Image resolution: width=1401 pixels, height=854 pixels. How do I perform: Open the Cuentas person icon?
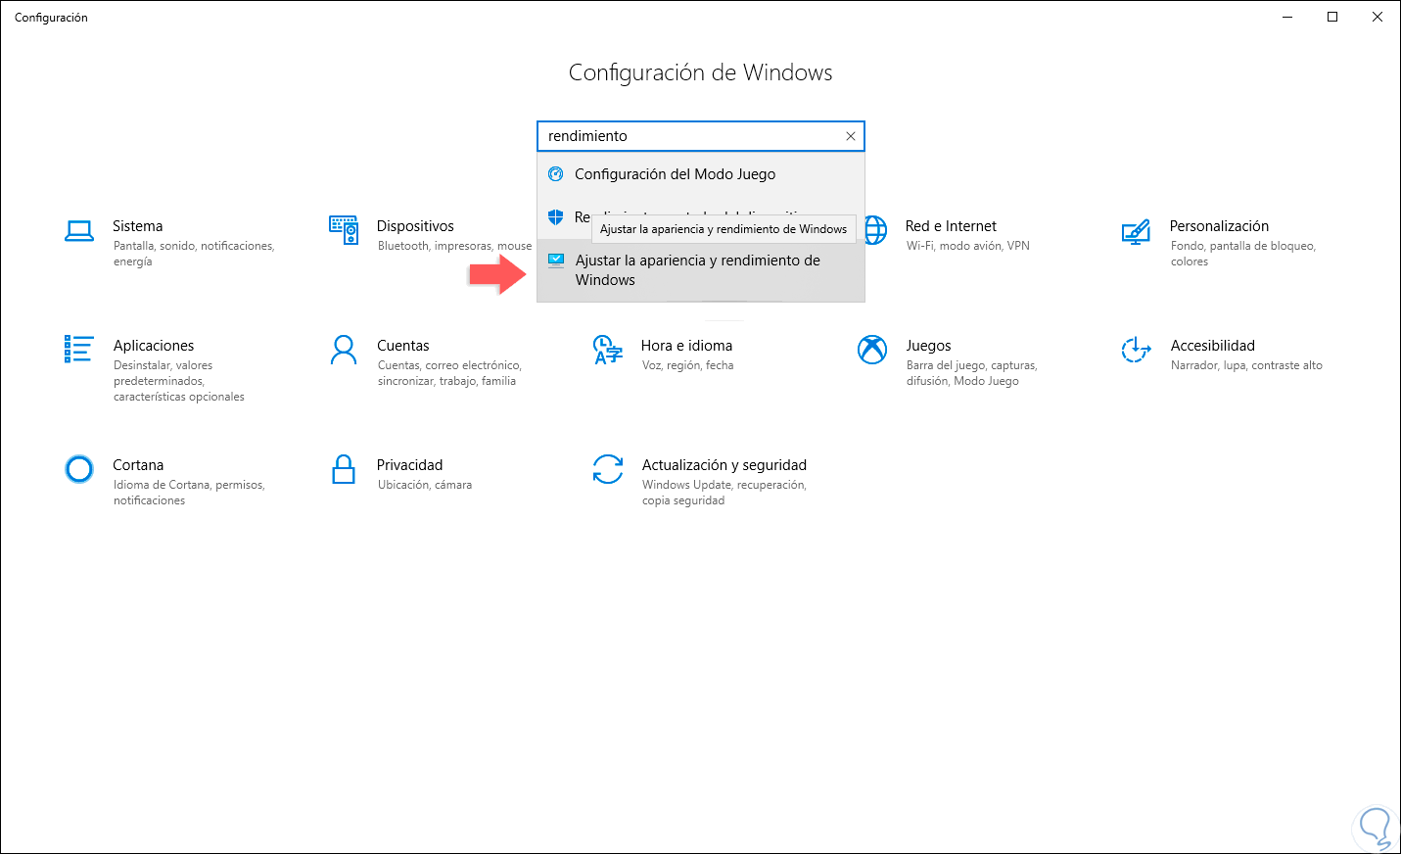[344, 350]
